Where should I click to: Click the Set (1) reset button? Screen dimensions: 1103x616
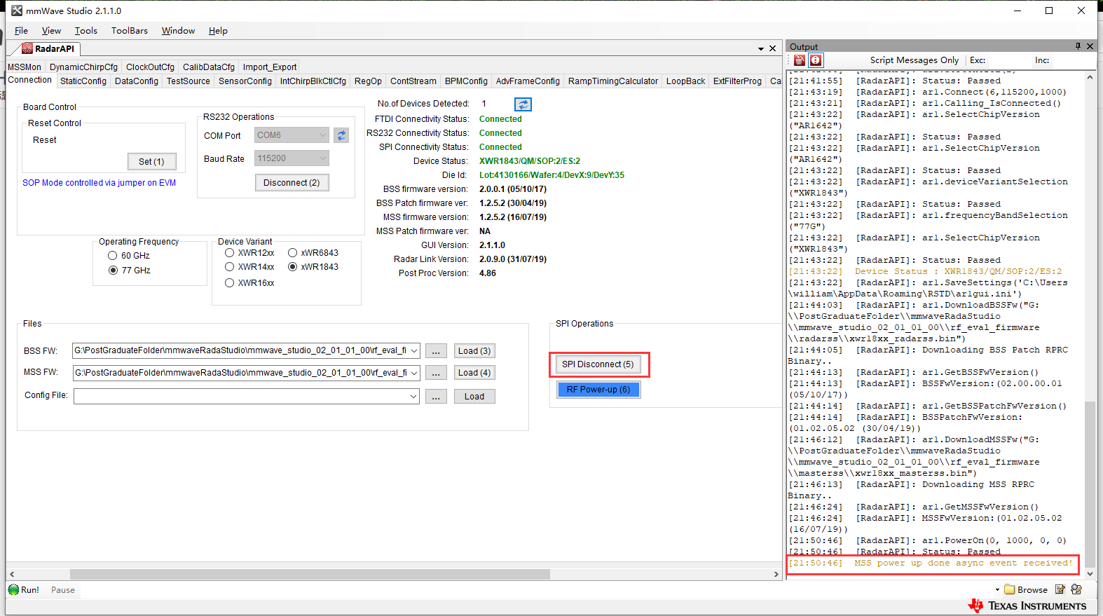point(151,162)
